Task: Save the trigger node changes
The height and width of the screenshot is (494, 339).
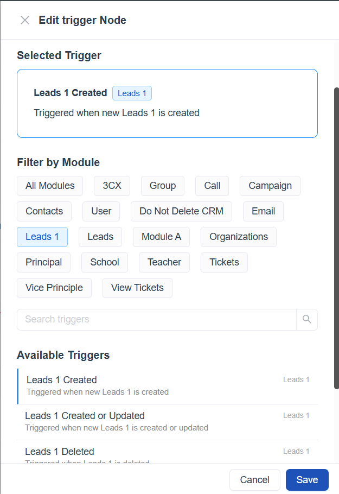Action: pos(307,480)
